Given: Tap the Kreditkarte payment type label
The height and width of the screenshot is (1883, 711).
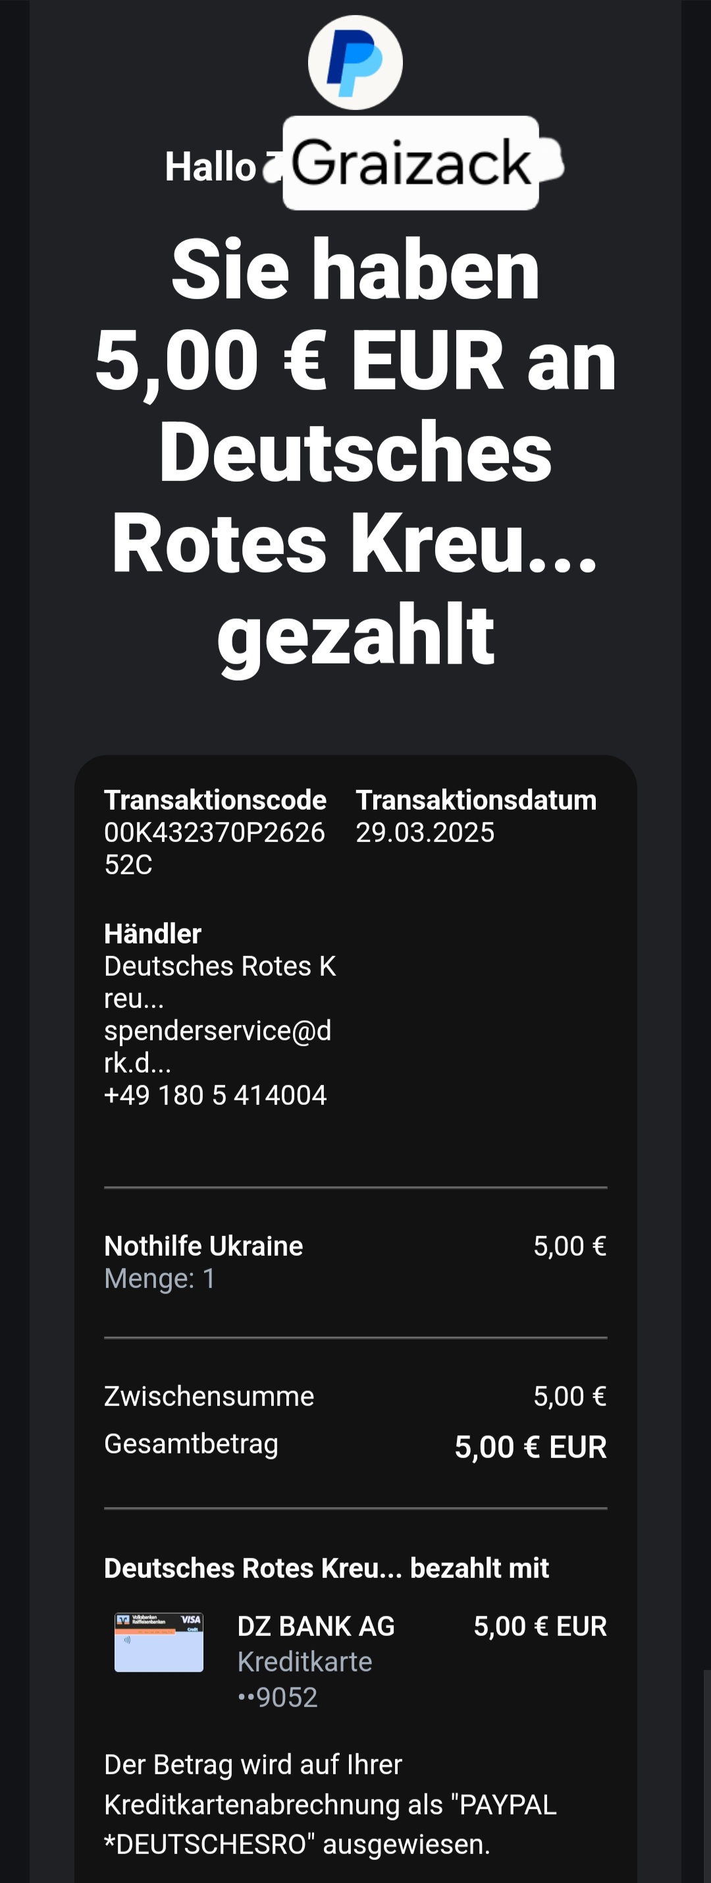Looking at the screenshot, I should (x=304, y=1662).
